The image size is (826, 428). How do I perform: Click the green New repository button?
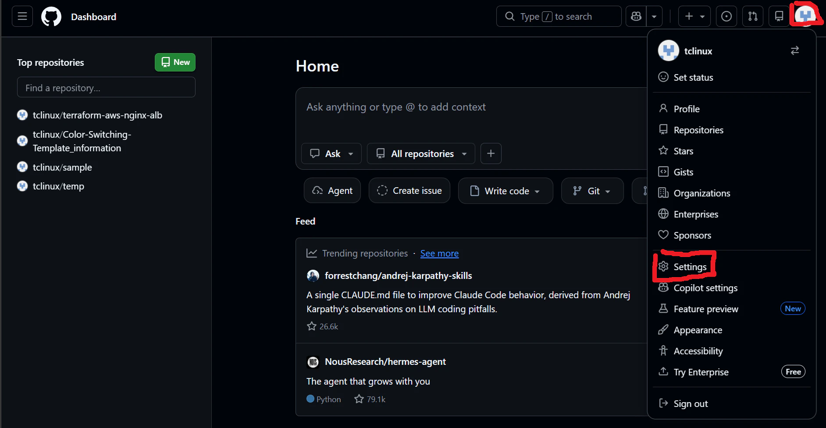[175, 62]
